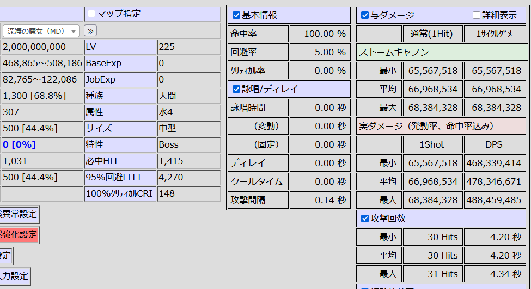Click the 力設定 button at bottom left
Image resolution: width=531 pixels, height=289 pixels.
[x=15, y=276]
